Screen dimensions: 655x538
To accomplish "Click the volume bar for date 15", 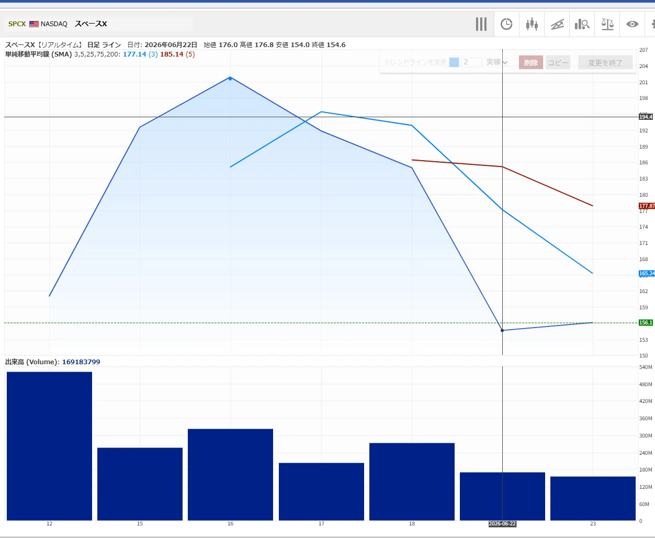I will [140, 484].
